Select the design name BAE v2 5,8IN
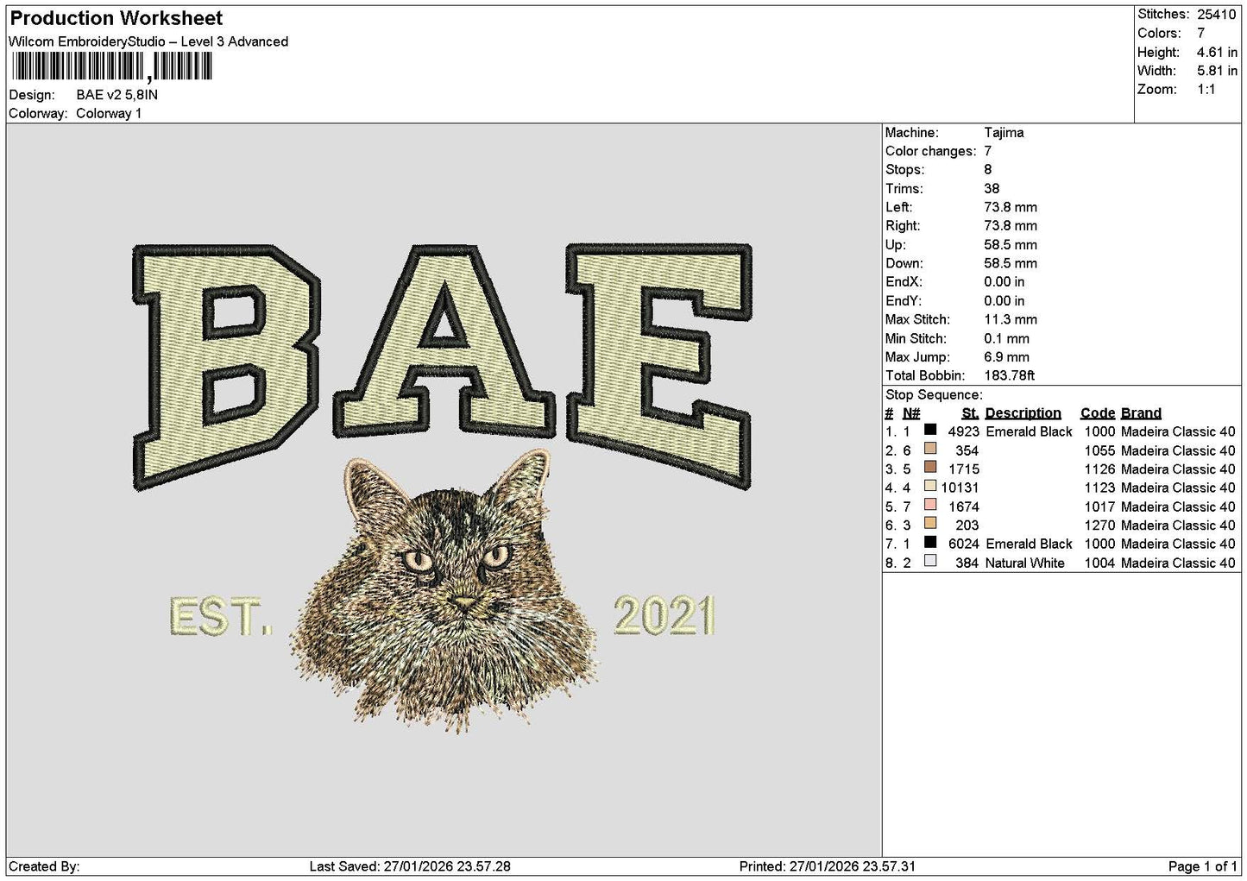1247x881 pixels. 117,95
